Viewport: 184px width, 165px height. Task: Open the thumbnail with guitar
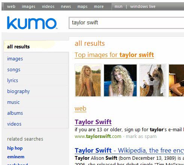[153, 80]
